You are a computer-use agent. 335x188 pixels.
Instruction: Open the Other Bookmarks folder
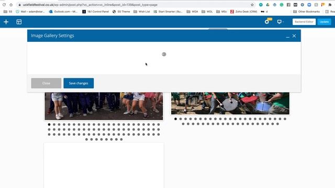coord(306,11)
